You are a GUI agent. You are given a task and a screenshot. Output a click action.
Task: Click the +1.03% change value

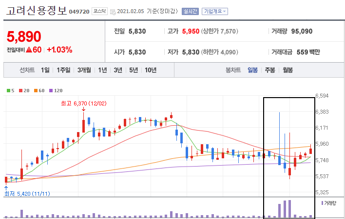(59, 50)
